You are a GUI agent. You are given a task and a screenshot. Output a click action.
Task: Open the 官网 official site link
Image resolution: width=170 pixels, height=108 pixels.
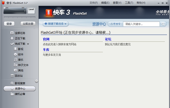pyautogui.click(x=46, y=39)
